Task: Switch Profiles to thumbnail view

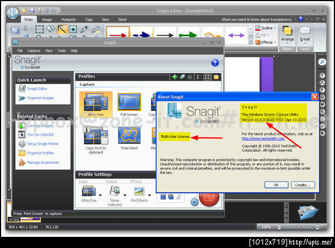Action: (207, 77)
